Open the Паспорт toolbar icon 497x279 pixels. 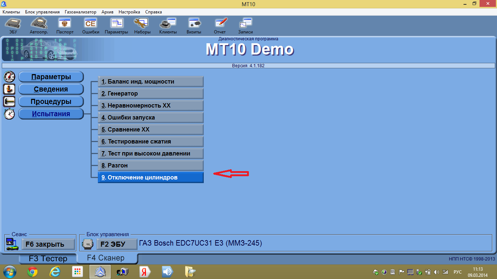[65, 24]
